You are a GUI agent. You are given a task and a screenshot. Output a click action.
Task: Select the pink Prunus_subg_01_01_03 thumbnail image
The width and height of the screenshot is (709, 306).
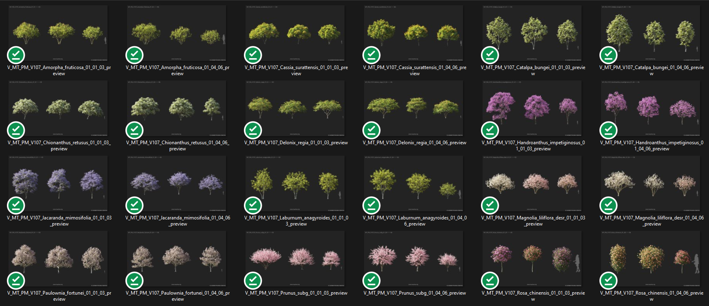click(x=295, y=258)
